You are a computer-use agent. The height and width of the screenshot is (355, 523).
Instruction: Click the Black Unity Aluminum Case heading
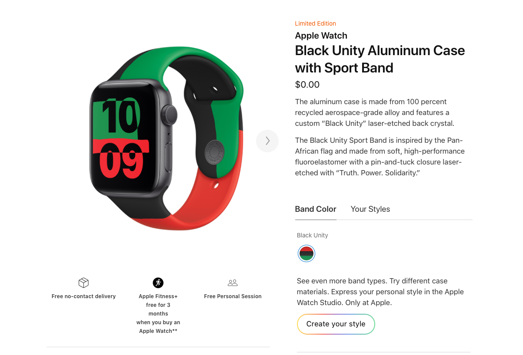pyautogui.click(x=380, y=59)
